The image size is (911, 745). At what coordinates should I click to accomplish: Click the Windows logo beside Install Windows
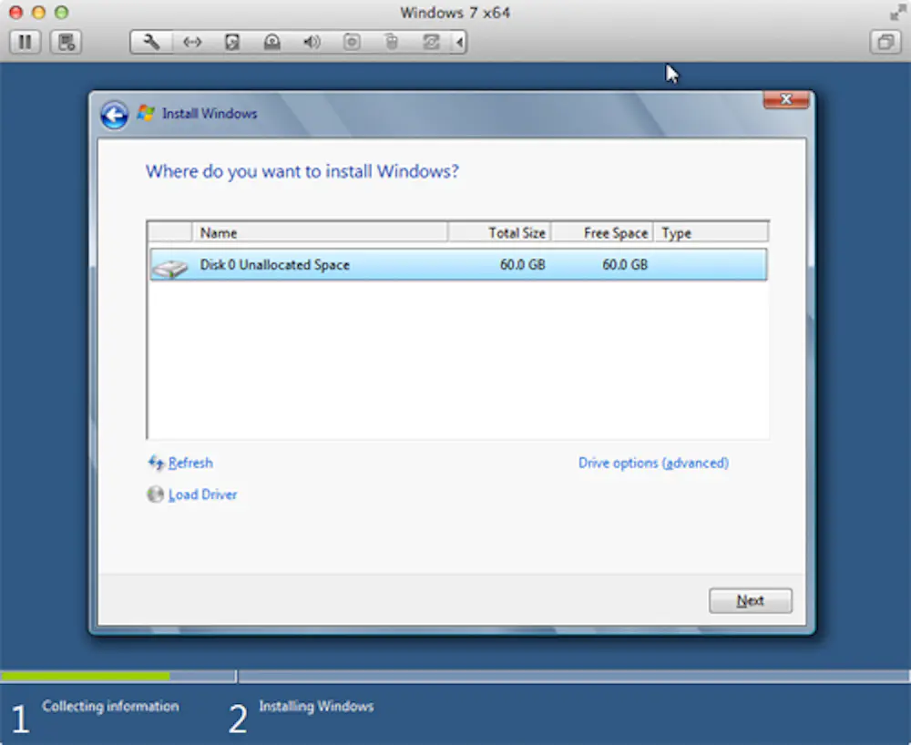click(x=145, y=112)
